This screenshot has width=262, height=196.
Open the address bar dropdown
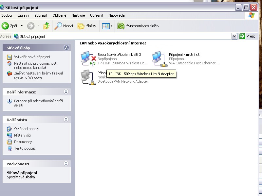click(x=234, y=36)
